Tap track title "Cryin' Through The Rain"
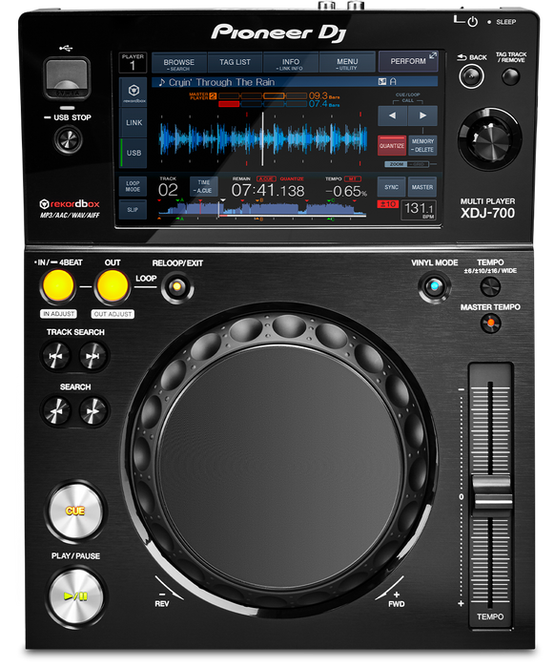Screen dimensions: 555x668 click(x=221, y=82)
